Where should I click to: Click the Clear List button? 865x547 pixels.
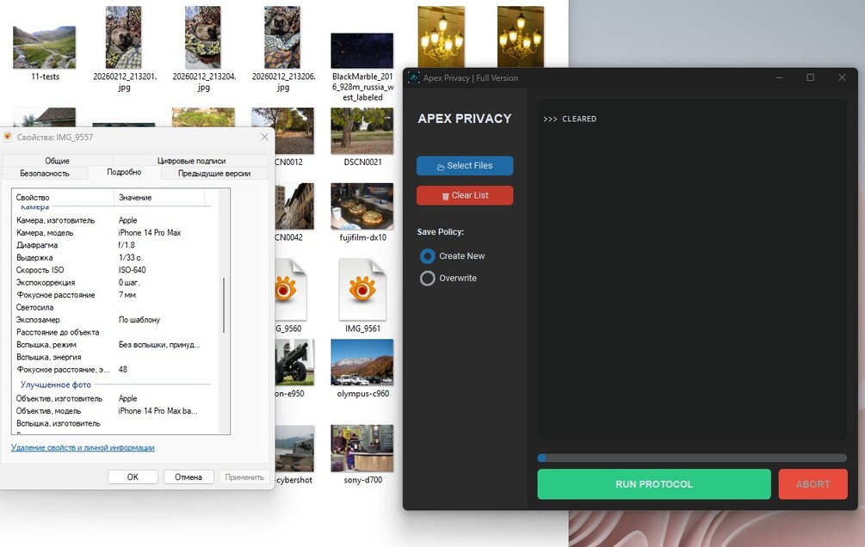click(x=465, y=195)
